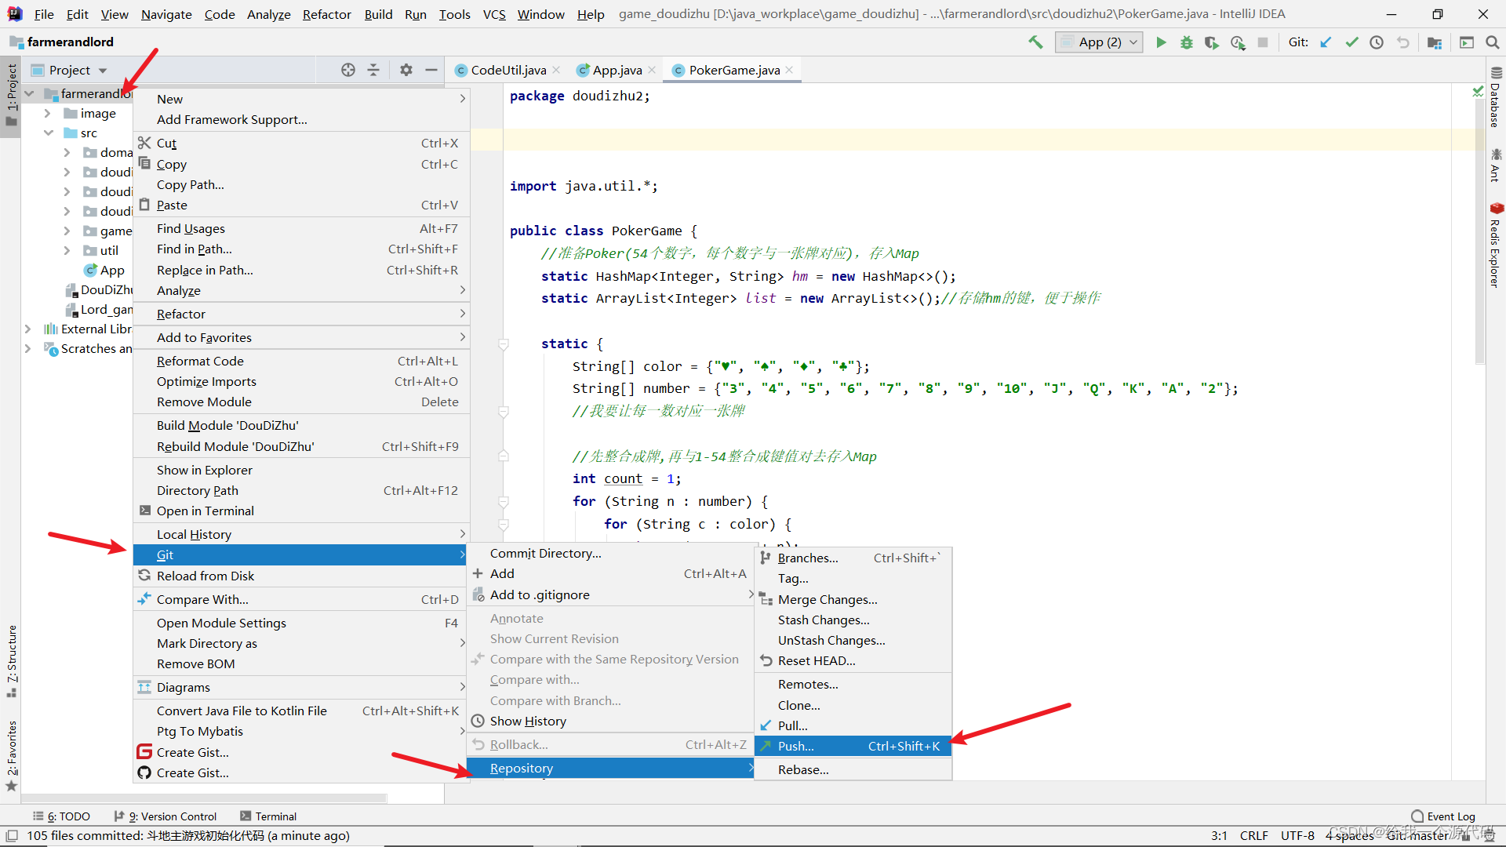Click the Search Everywhere magnifier icon
The height and width of the screenshot is (847, 1506).
point(1492,42)
